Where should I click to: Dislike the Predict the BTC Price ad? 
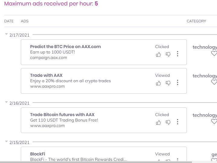[x=168, y=54]
